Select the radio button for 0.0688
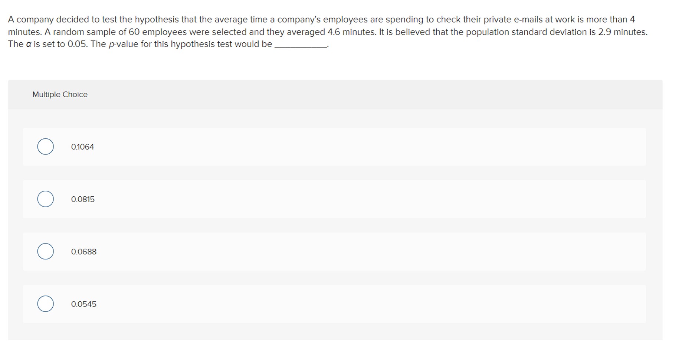The height and width of the screenshot is (347, 682). pos(45,252)
